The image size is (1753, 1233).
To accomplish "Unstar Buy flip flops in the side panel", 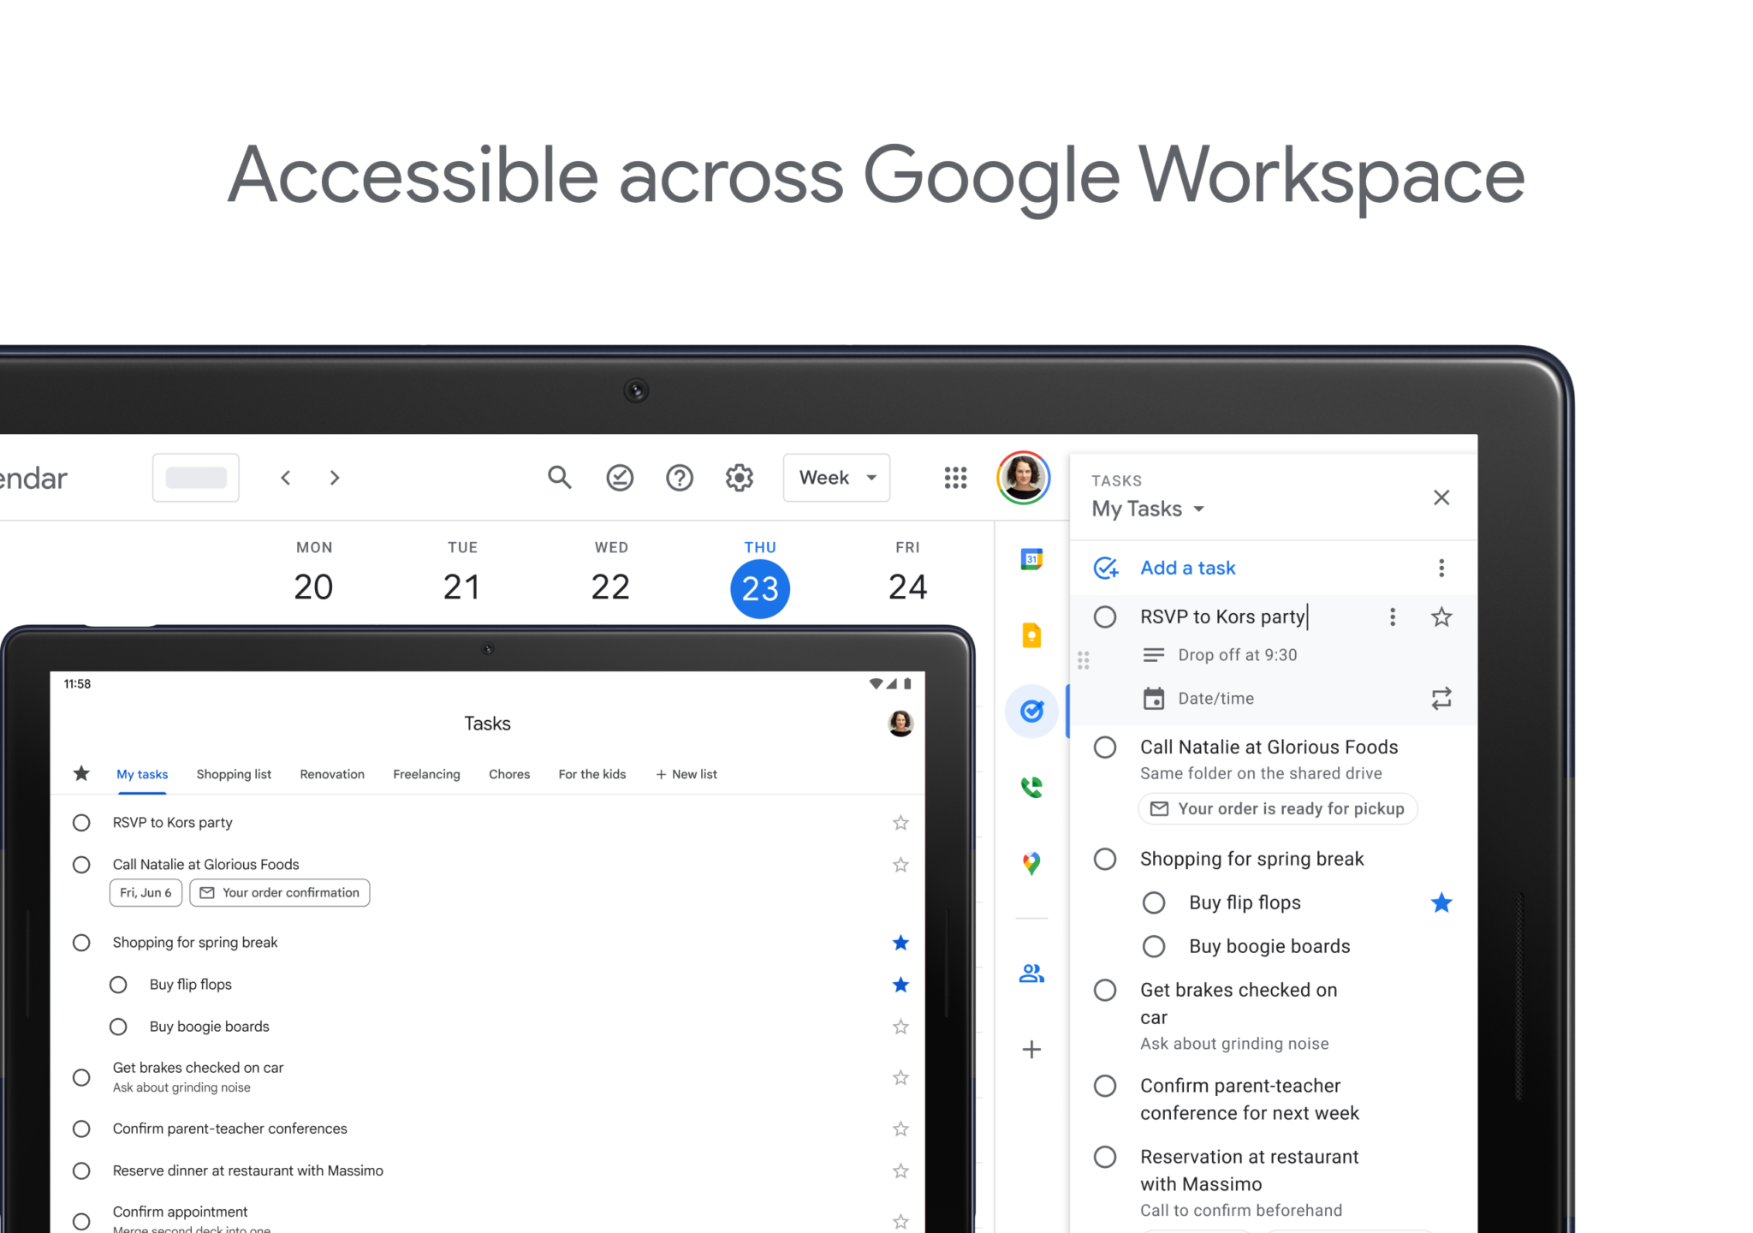I will click(1441, 902).
